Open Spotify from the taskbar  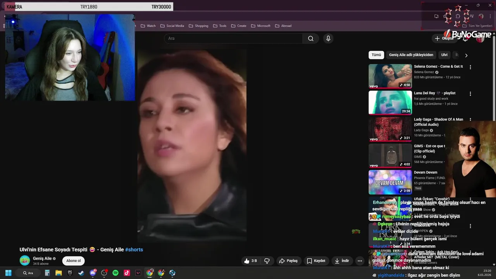[x=115, y=273]
